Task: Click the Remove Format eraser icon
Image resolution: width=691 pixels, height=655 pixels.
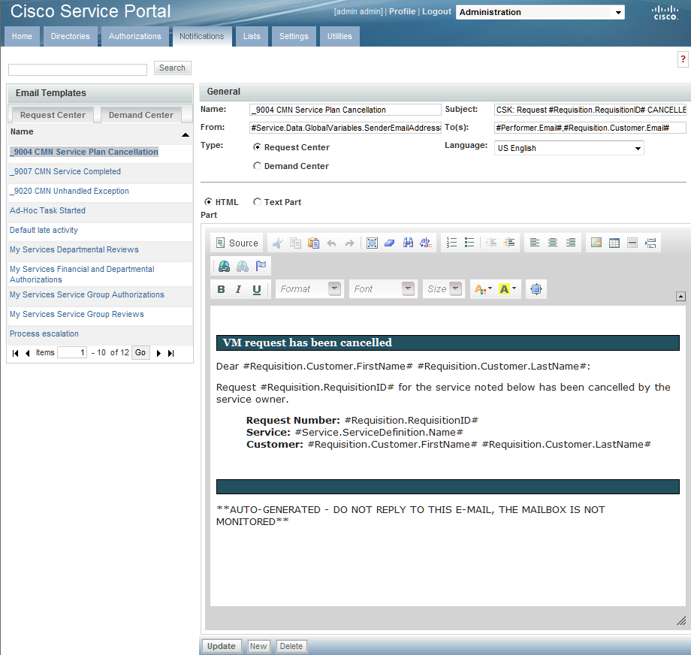Action: [x=390, y=243]
